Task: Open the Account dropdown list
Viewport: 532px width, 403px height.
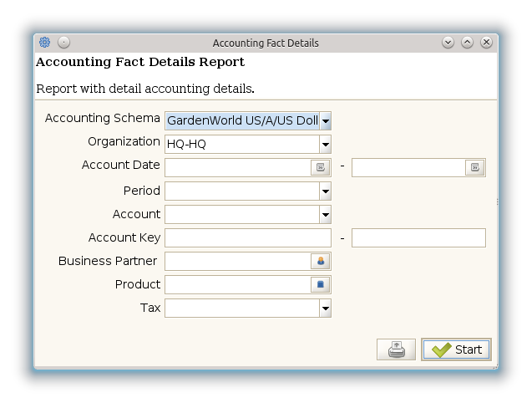Action: (x=325, y=215)
